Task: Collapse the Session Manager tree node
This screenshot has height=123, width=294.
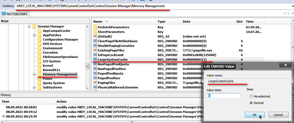Action: [x=29, y=26]
